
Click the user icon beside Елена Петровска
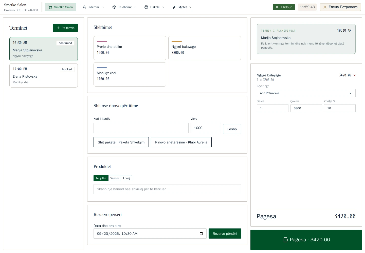point(325,7)
